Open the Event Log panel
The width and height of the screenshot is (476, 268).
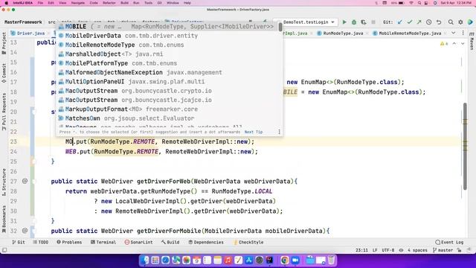[449, 242]
